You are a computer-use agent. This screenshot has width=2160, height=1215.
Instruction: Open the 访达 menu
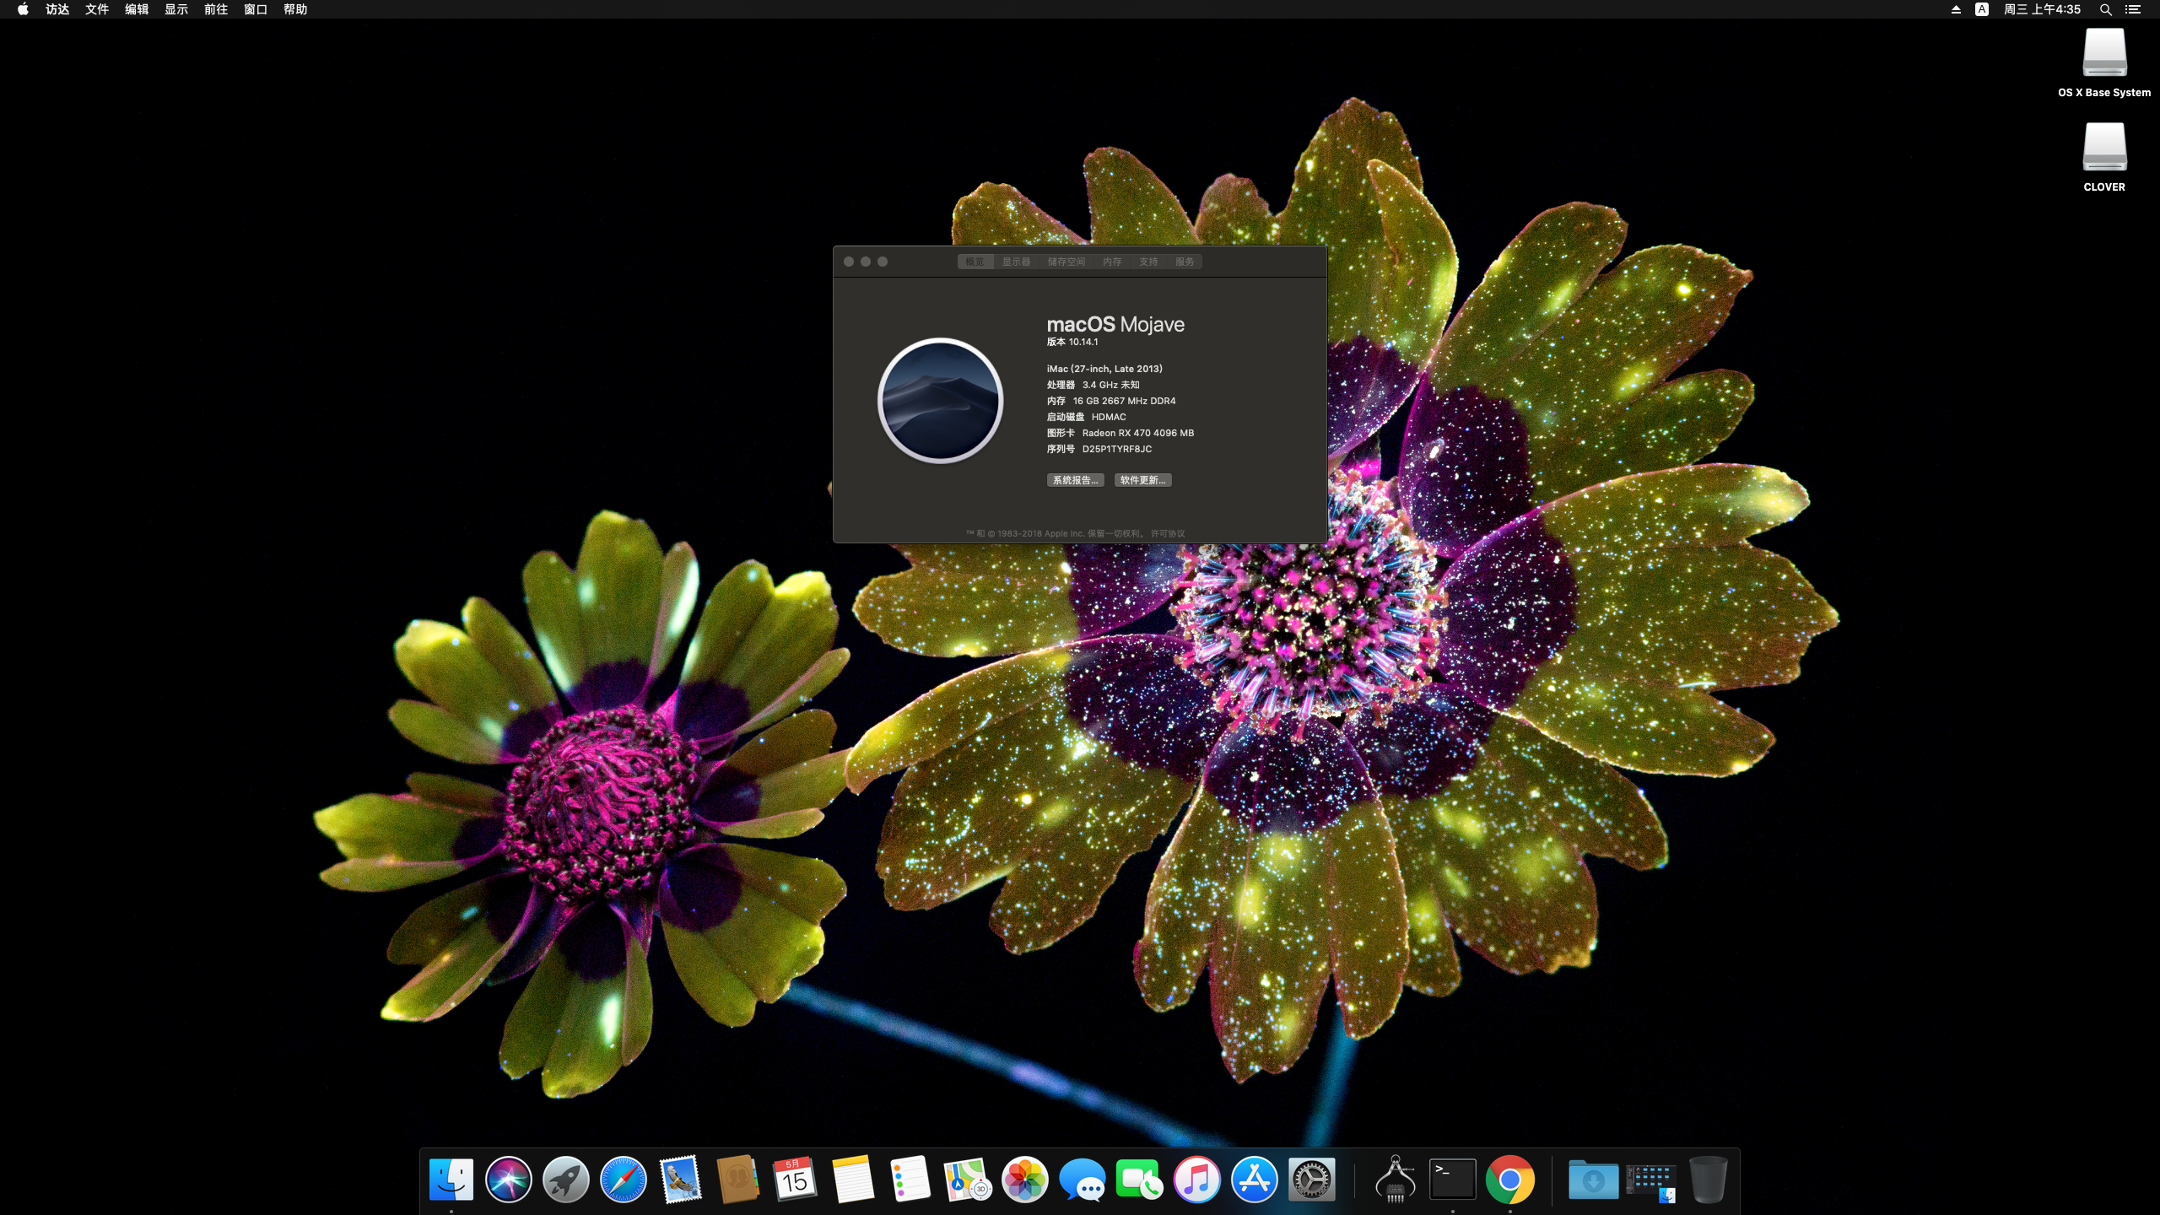click(x=57, y=9)
